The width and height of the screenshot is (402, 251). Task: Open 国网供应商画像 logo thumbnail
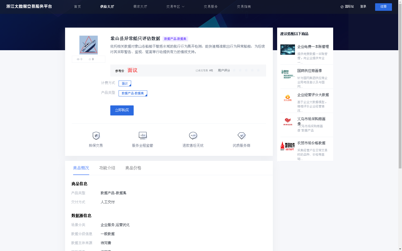tap(288, 74)
